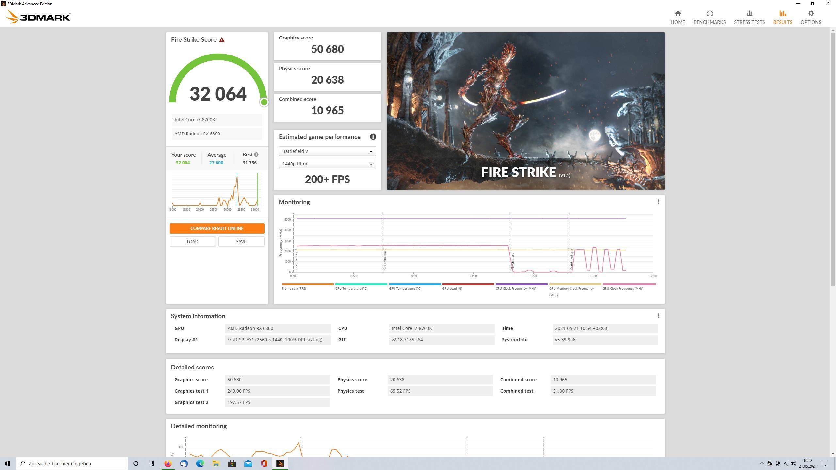Viewport: 836px width, 470px height.
Task: Toggle Frame rate (FPS) legend series
Action: coord(308,287)
